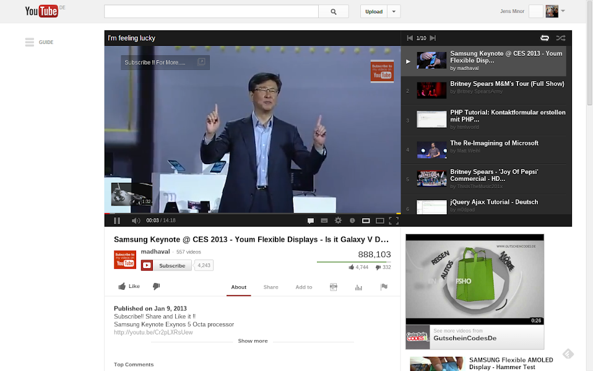Toggle playlist shuffle icon
Screen dimensions: 593x371
coord(560,38)
